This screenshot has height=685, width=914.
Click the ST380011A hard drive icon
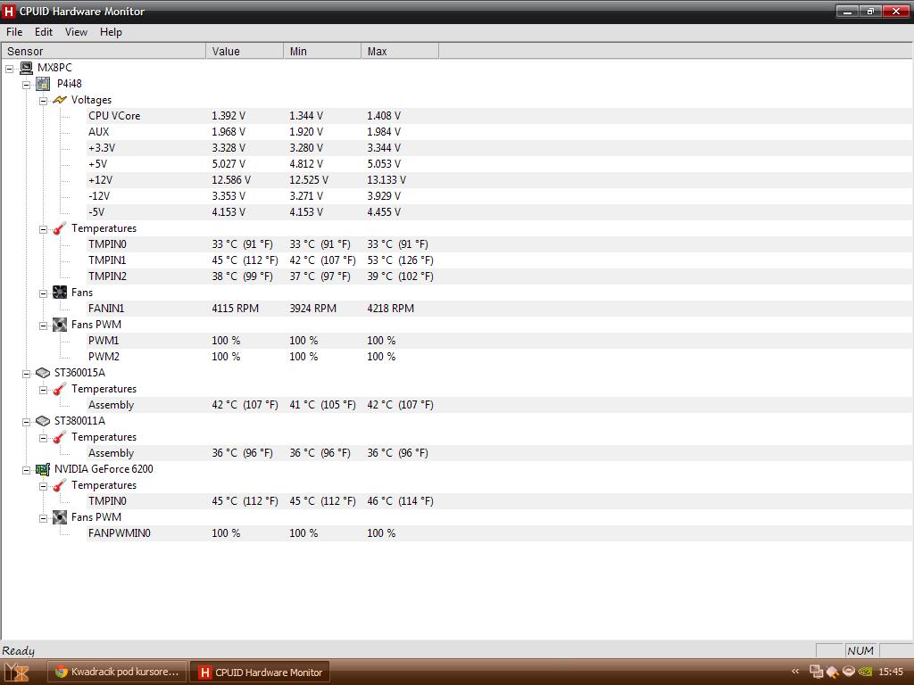click(x=43, y=421)
